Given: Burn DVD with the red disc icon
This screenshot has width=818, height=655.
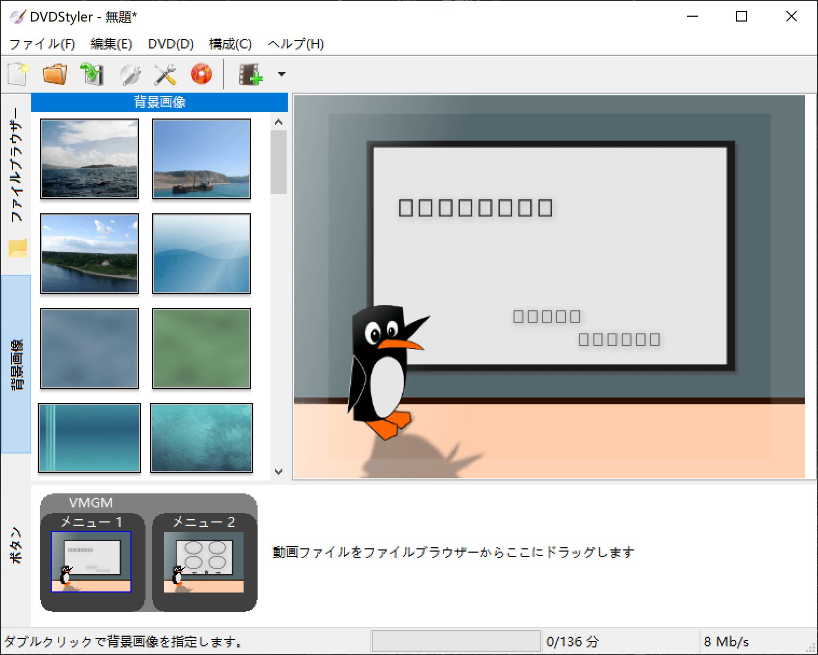Looking at the screenshot, I should coord(202,74).
